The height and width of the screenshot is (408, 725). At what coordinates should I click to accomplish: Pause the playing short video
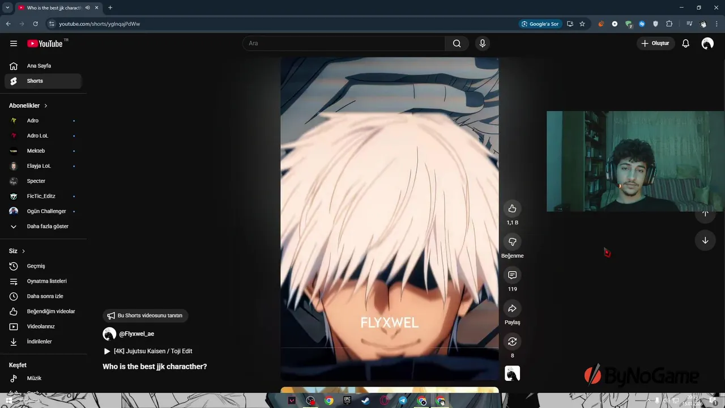point(390,219)
